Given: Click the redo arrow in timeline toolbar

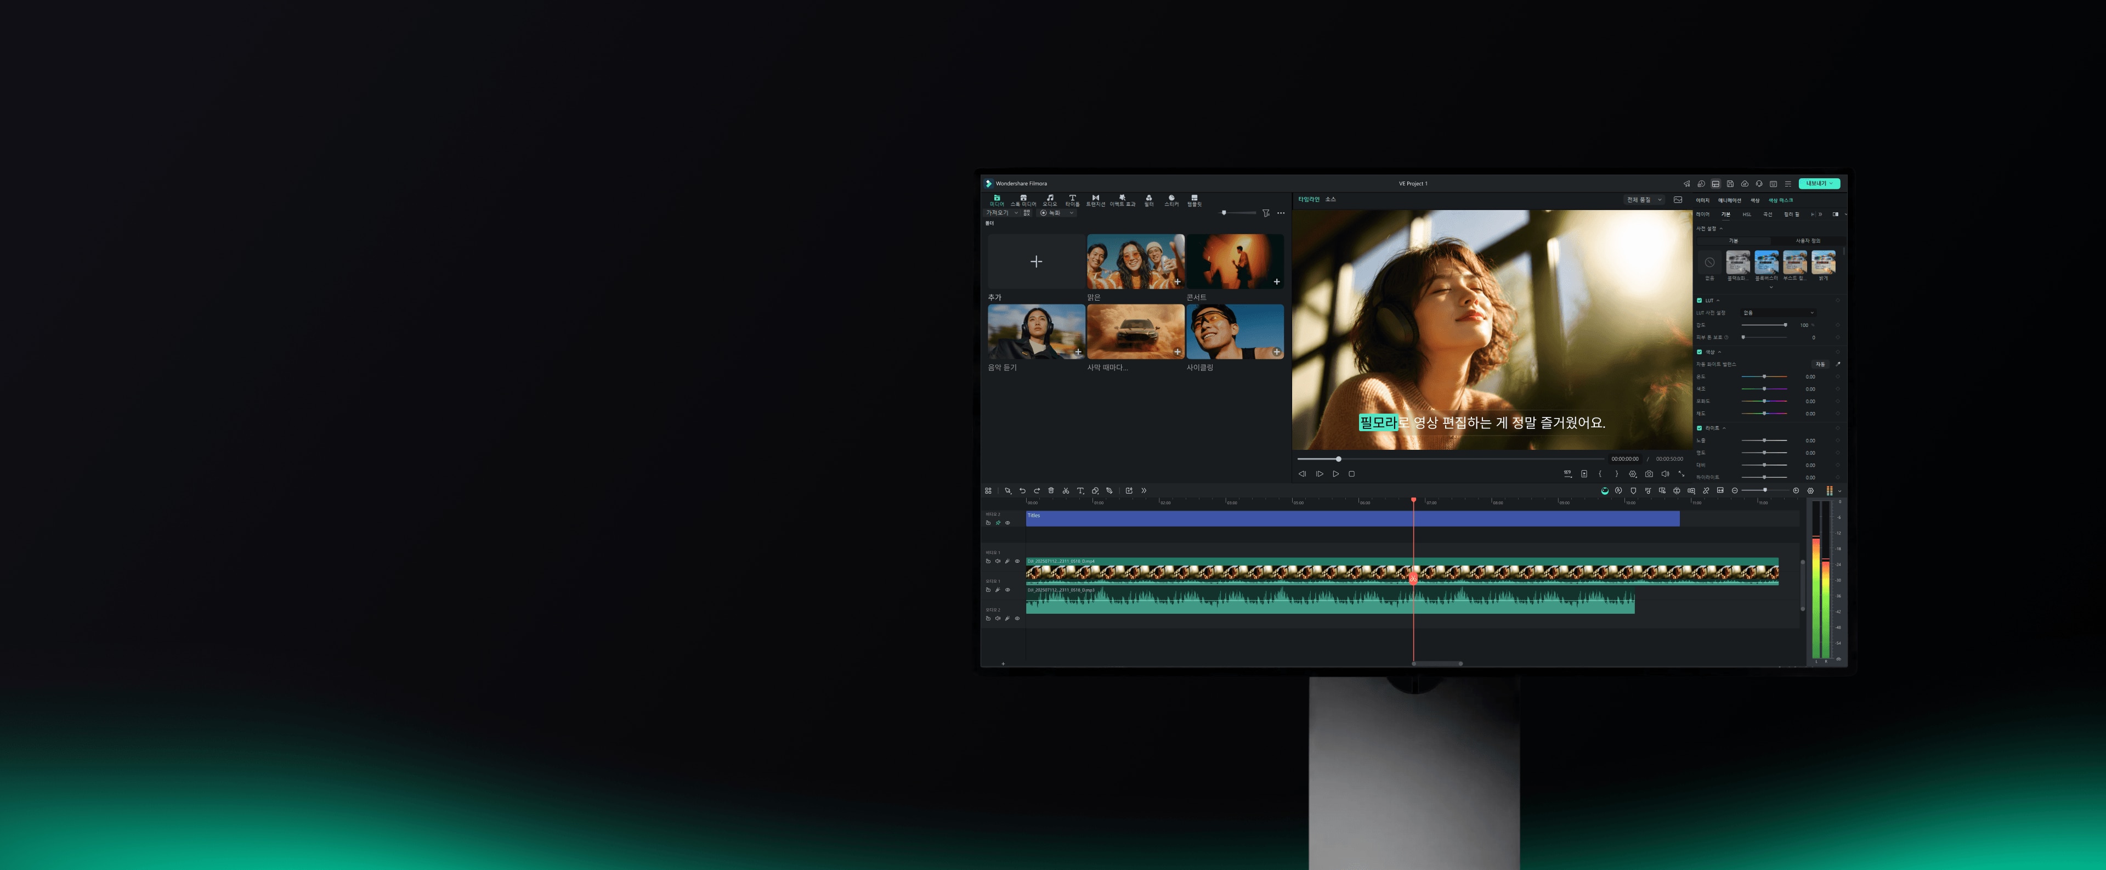Looking at the screenshot, I should click(1037, 490).
